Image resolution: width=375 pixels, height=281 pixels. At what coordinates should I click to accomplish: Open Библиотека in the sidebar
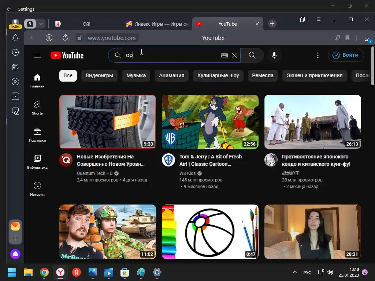(37, 162)
